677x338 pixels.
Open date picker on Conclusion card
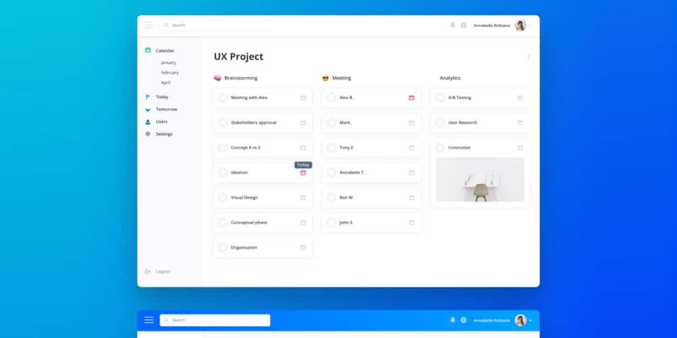pyautogui.click(x=520, y=148)
